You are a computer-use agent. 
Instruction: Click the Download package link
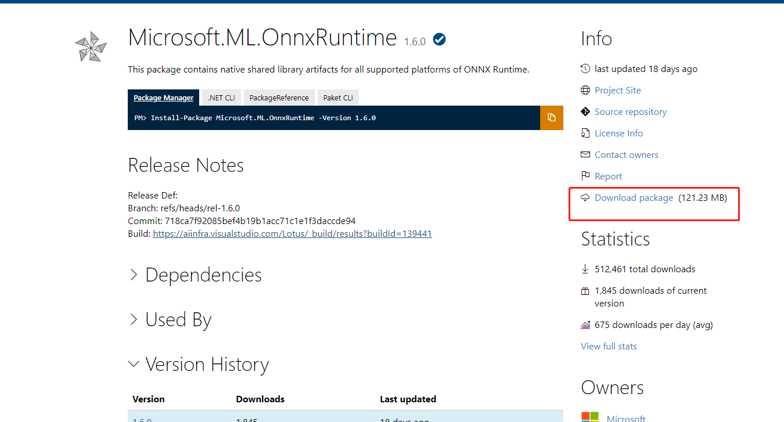pyautogui.click(x=634, y=198)
